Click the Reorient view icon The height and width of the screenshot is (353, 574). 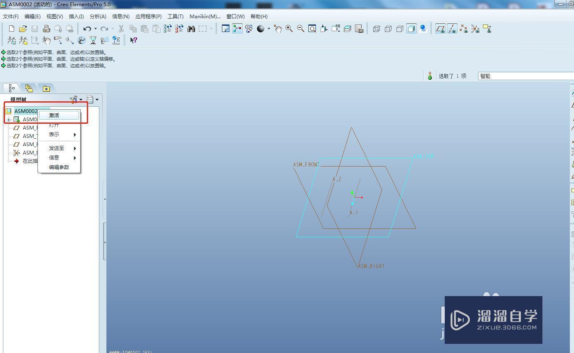tap(324, 29)
